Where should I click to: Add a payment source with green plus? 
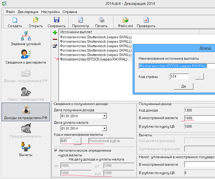[x=55, y=33]
